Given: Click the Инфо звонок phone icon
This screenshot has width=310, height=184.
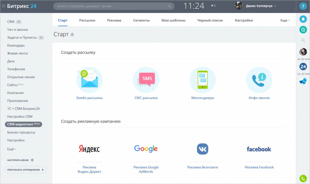Looking at the screenshot, I should click(259, 80).
